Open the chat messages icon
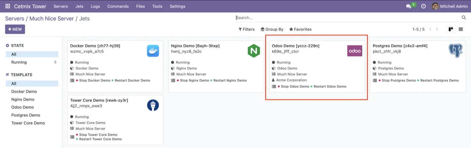 point(408,6)
